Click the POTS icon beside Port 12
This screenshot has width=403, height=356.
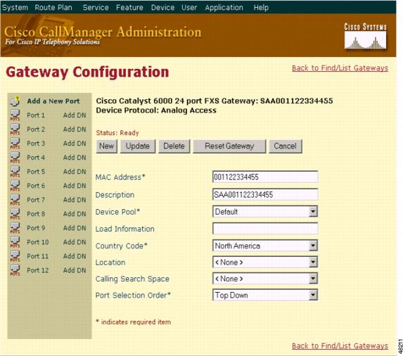click(15, 271)
